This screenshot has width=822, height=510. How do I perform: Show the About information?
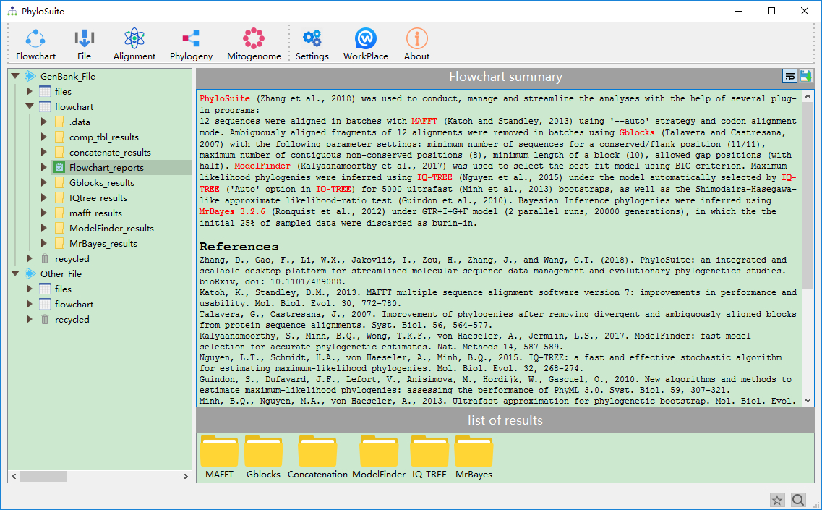(x=416, y=45)
